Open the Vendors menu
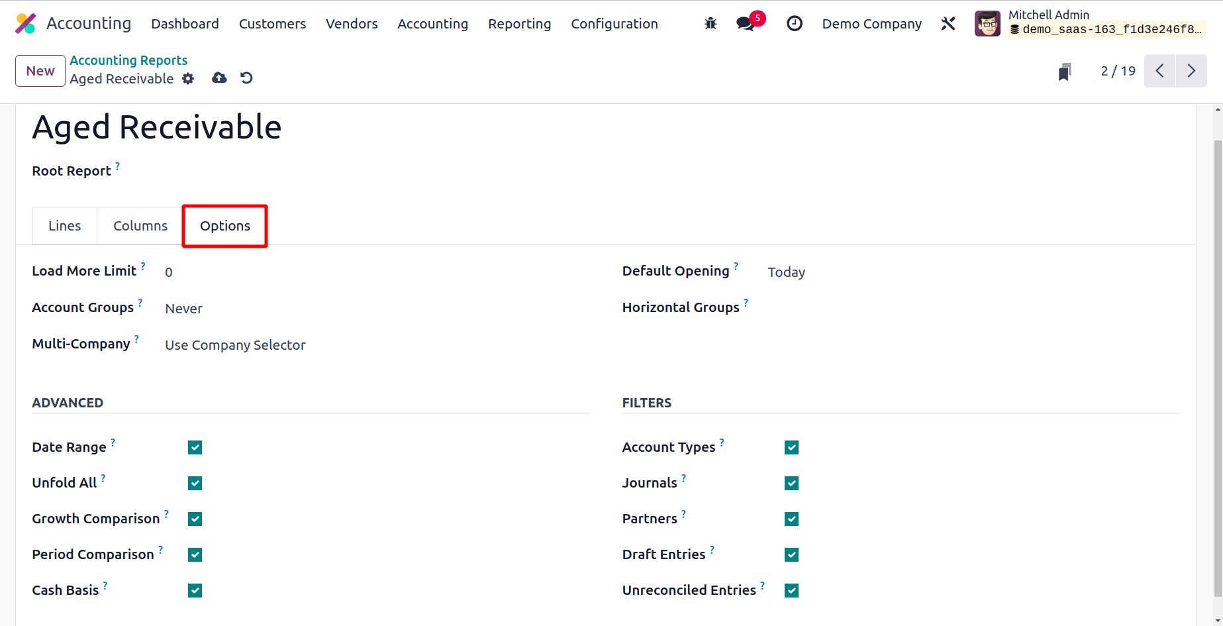 (352, 24)
